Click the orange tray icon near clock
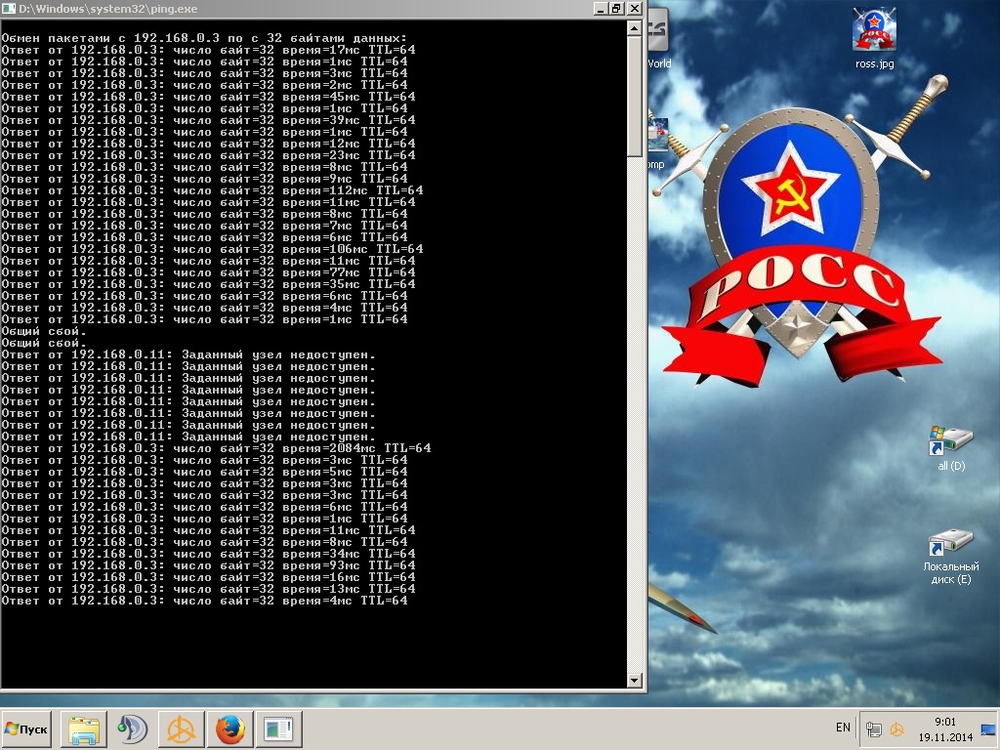This screenshot has height=750, width=1000. click(896, 729)
